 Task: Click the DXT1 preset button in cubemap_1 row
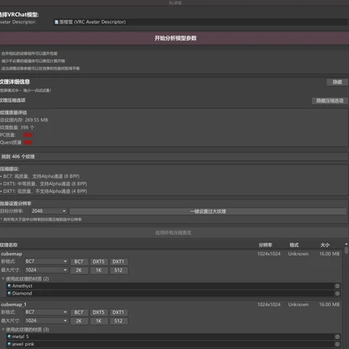point(119,312)
